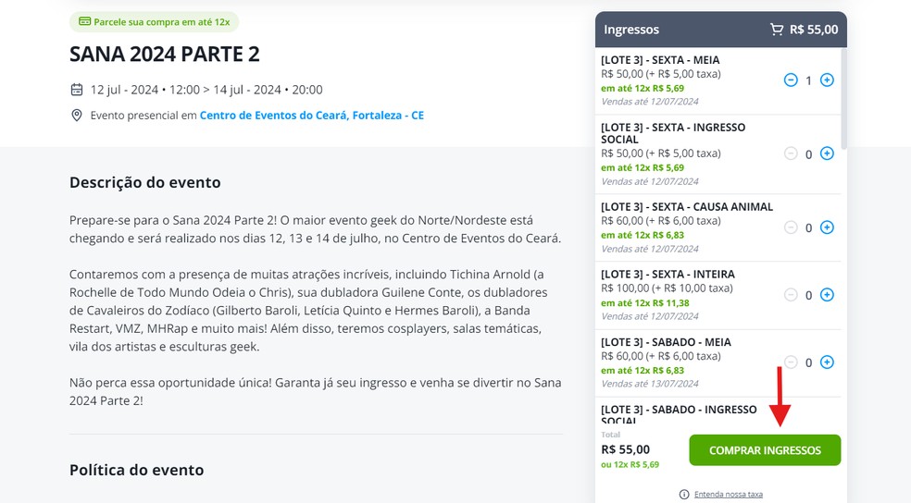Add one SEXTA - CAUSA ANIMAL ticket
Screen dimensions: 911x503
pyautogui.click(x=827, y=227)
